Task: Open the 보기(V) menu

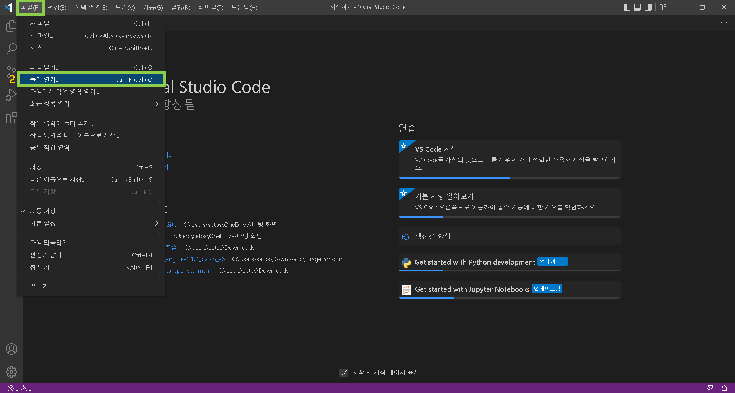Action: (125, 7)
